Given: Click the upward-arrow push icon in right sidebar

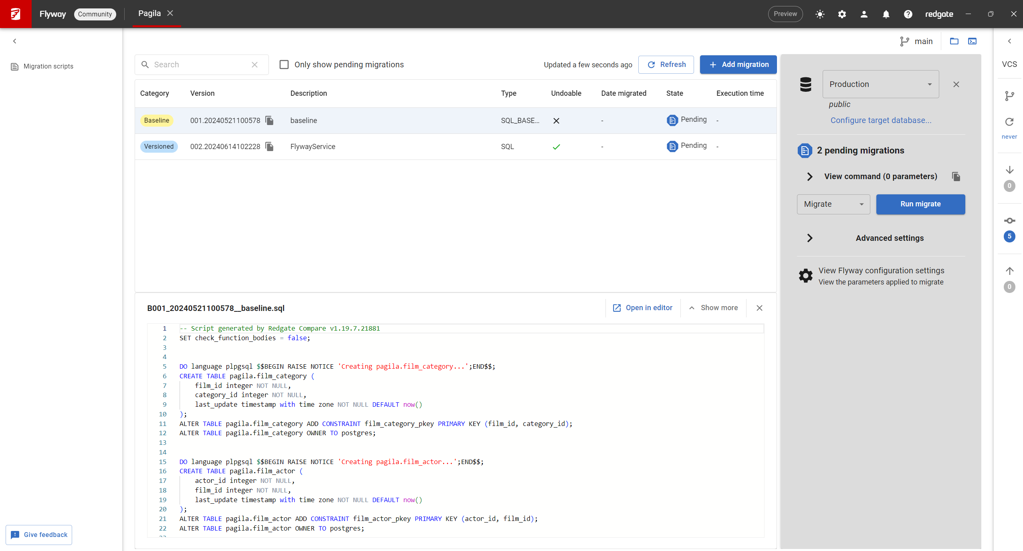Looking at the screenshot, I should click(1009, 271).
